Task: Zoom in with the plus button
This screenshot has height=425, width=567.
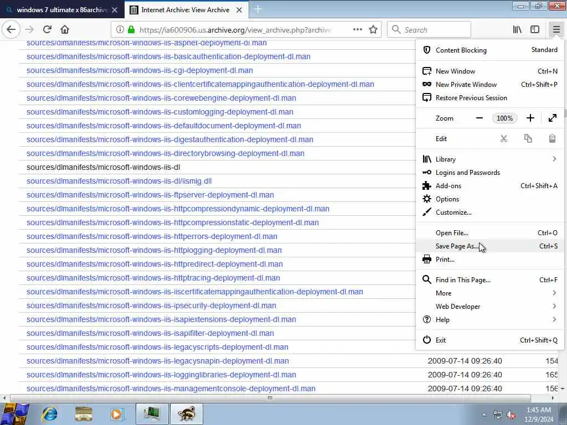Action: [530, 118]
